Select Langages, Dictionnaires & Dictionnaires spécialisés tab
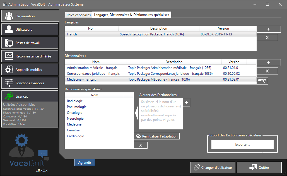This screenshot has width=287, height=176. 131,15
